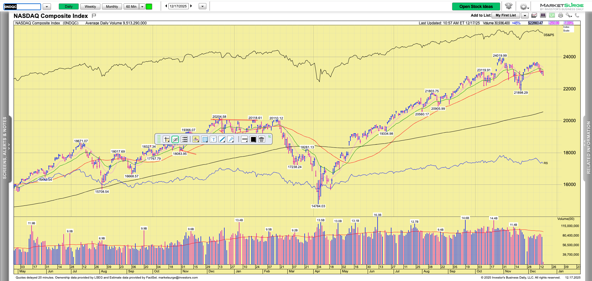Image resolution: width=592 pixels, height=281 pixels.
Task: Click the 0S&P5 index line label
Action: coord(549,35)
